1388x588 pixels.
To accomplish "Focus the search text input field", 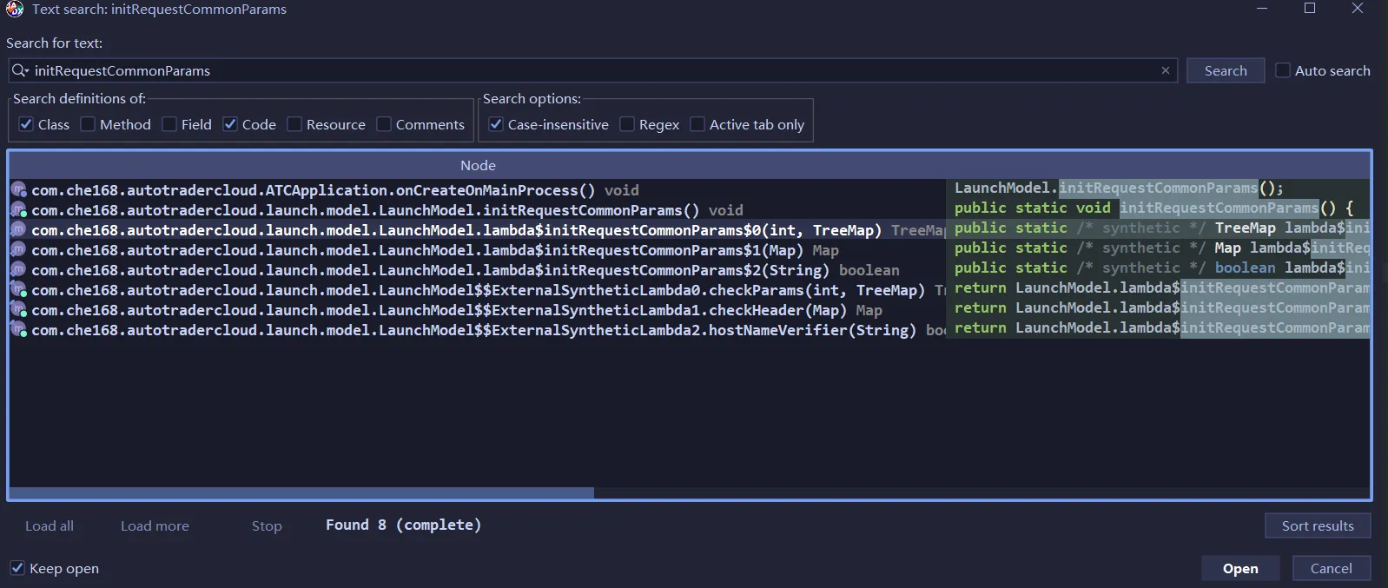I will click(595, 70).
